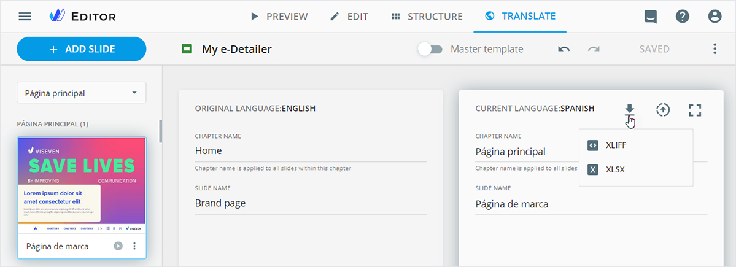Open the user account profile icon
736x267 pixels.
click(715, 17)
